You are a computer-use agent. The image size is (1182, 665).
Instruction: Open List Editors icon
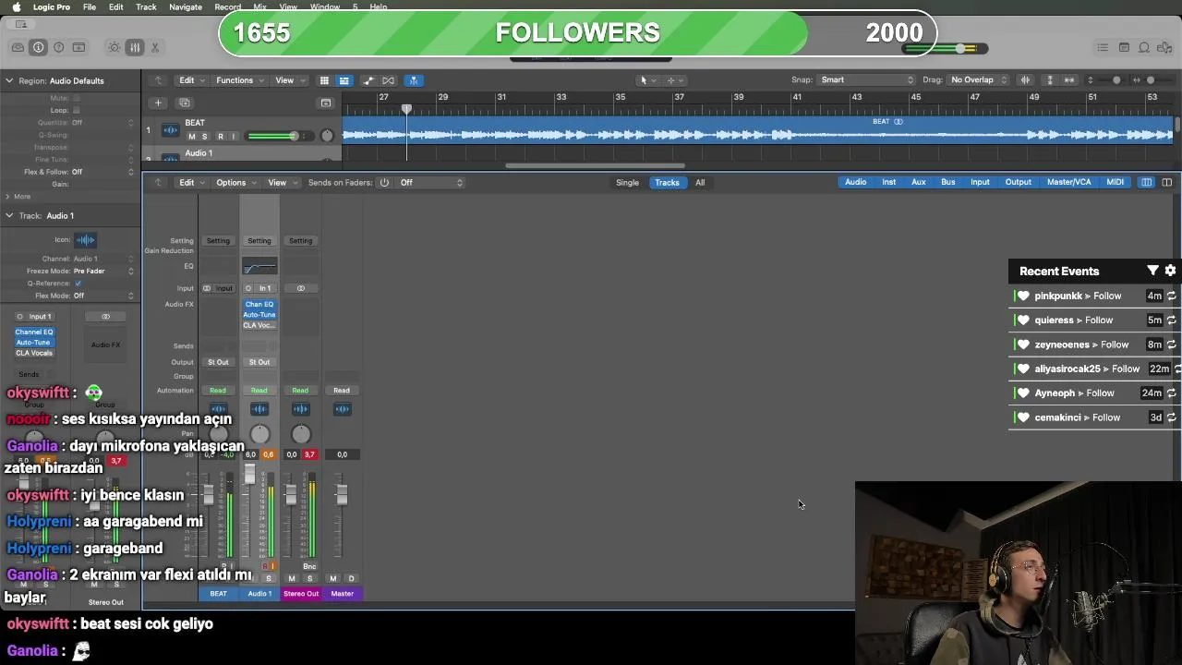point(1103,47)
